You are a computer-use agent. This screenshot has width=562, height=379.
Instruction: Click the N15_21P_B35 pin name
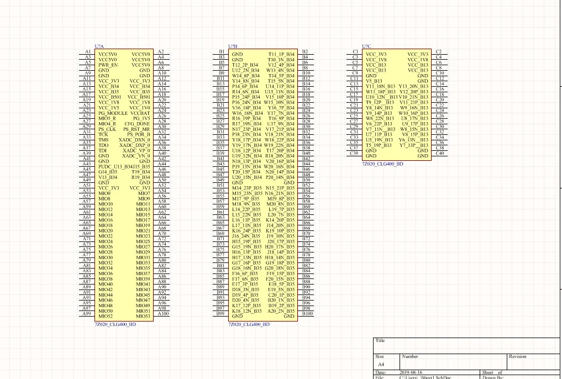[280, 188]
